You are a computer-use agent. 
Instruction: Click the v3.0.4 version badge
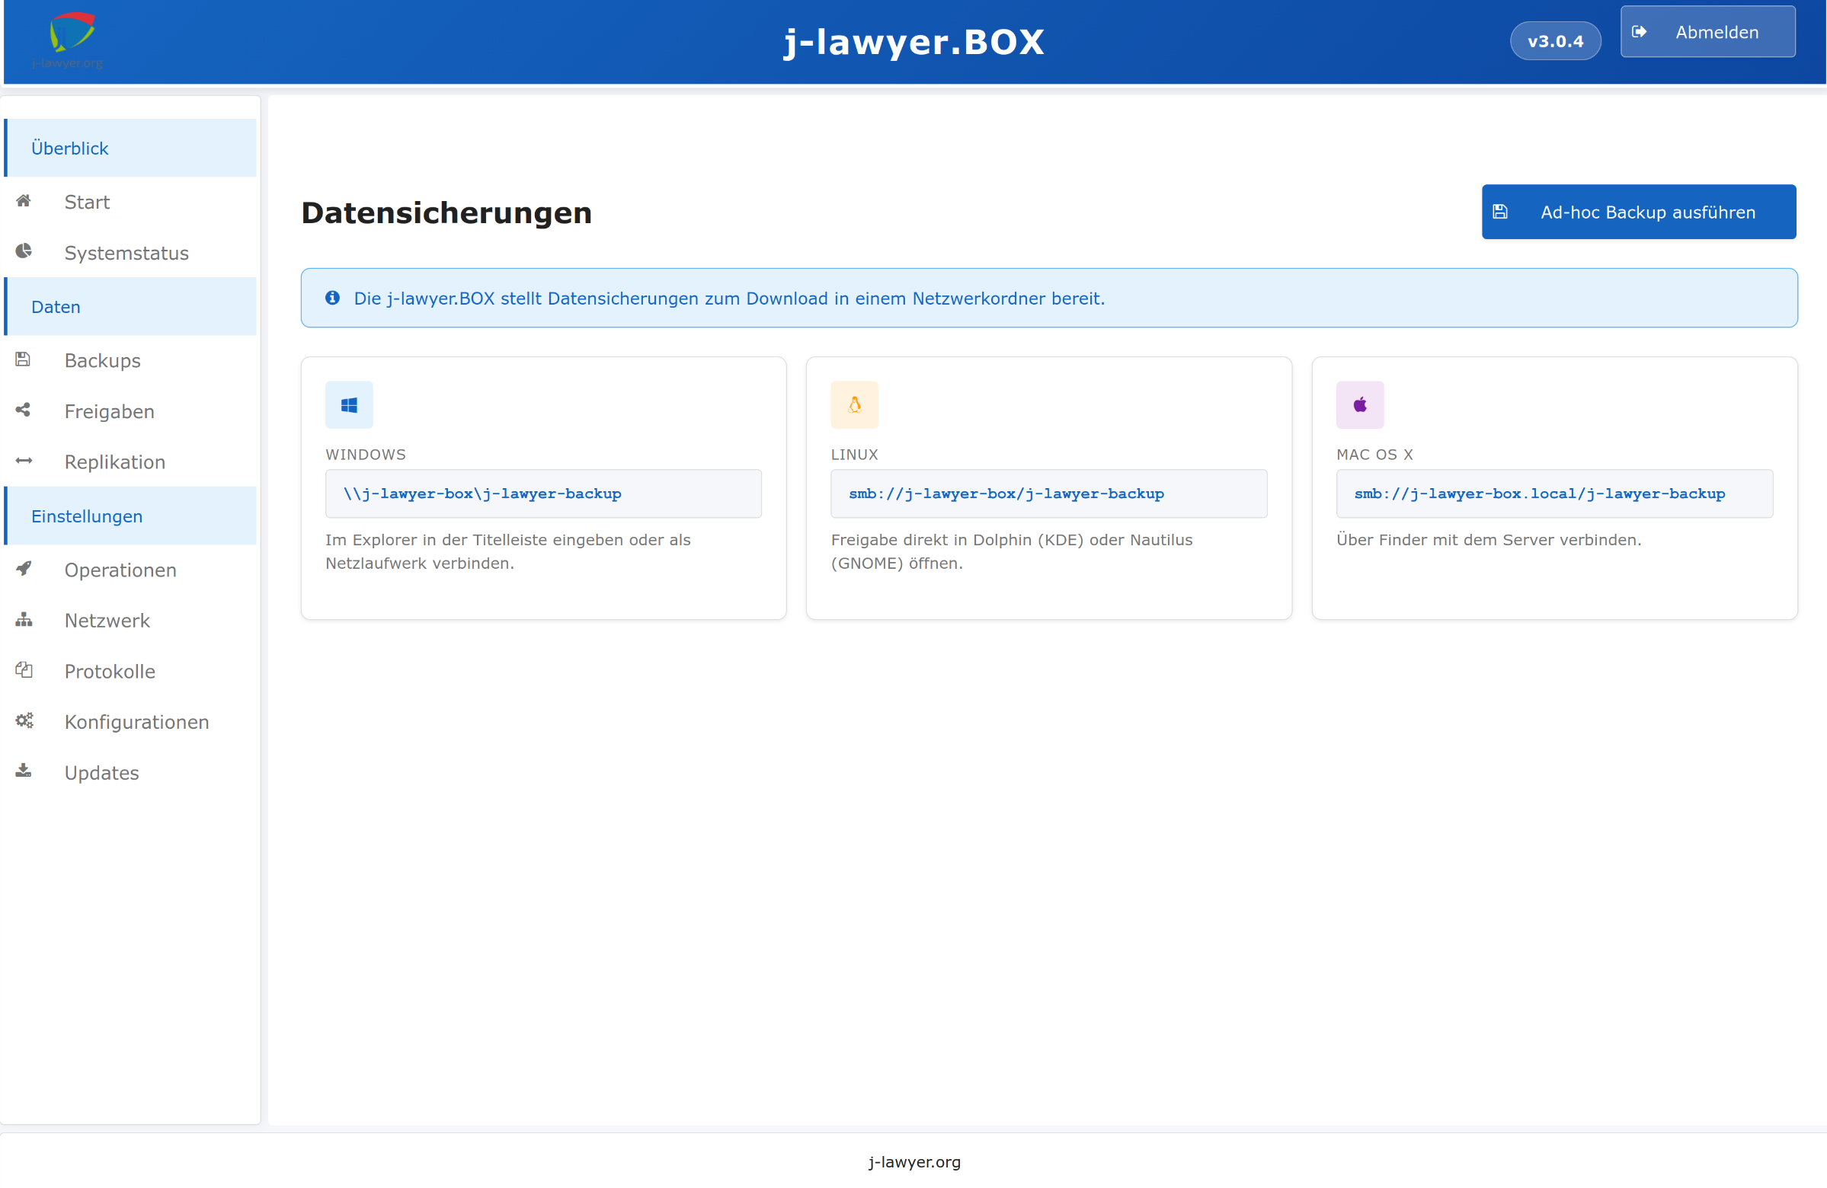pos(1554,41)
